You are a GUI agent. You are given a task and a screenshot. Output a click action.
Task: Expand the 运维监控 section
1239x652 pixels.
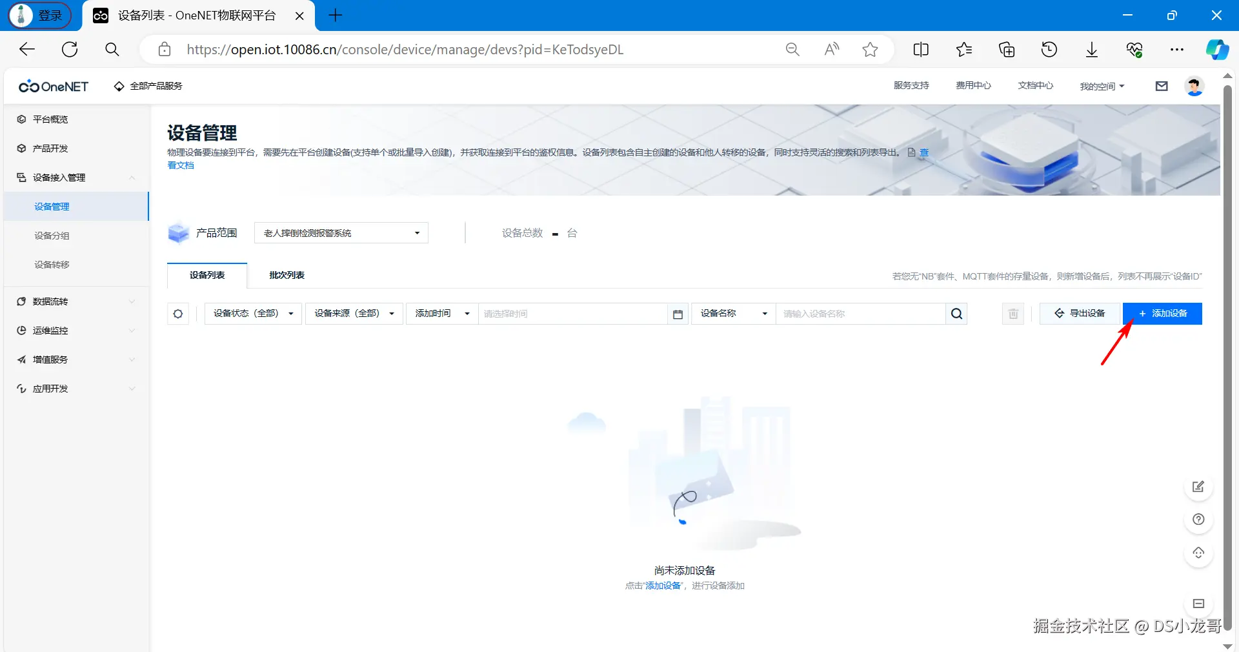coord(76,331)
